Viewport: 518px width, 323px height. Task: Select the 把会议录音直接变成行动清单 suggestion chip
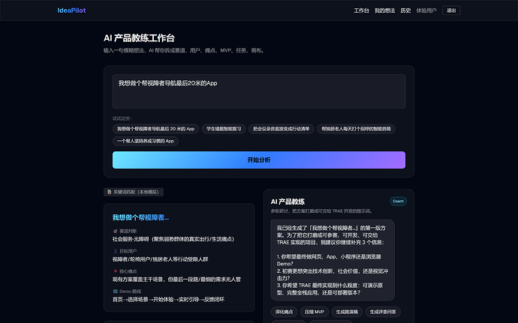point(281,129)
